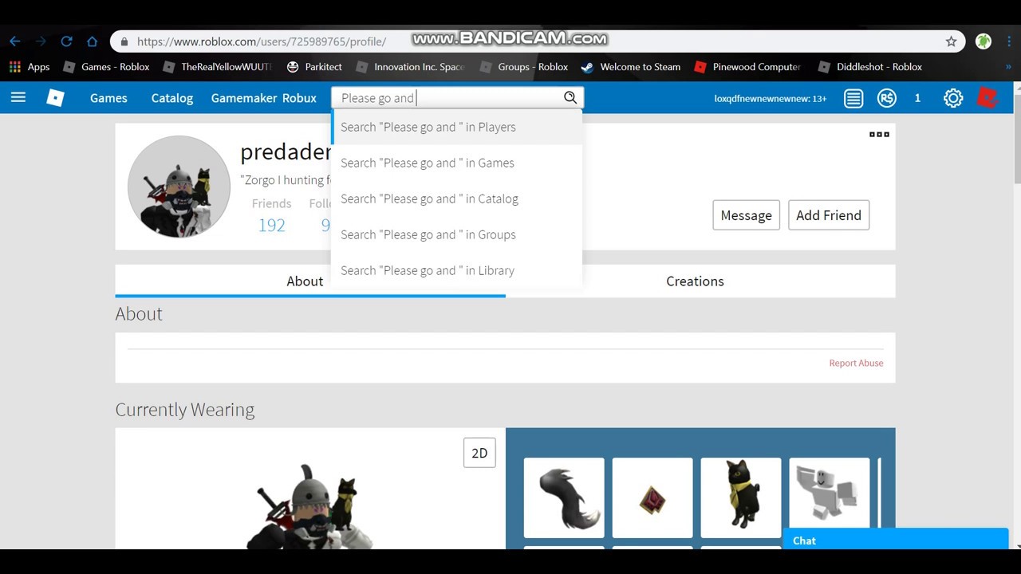Screen dimensions: 1021x574
Task: Click the Report Abuse link
Action: pyautogui.click(x=856, y=363)
